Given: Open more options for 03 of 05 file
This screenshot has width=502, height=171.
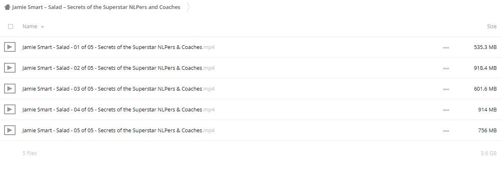Looking at the screenshot, I should [446, 89].
